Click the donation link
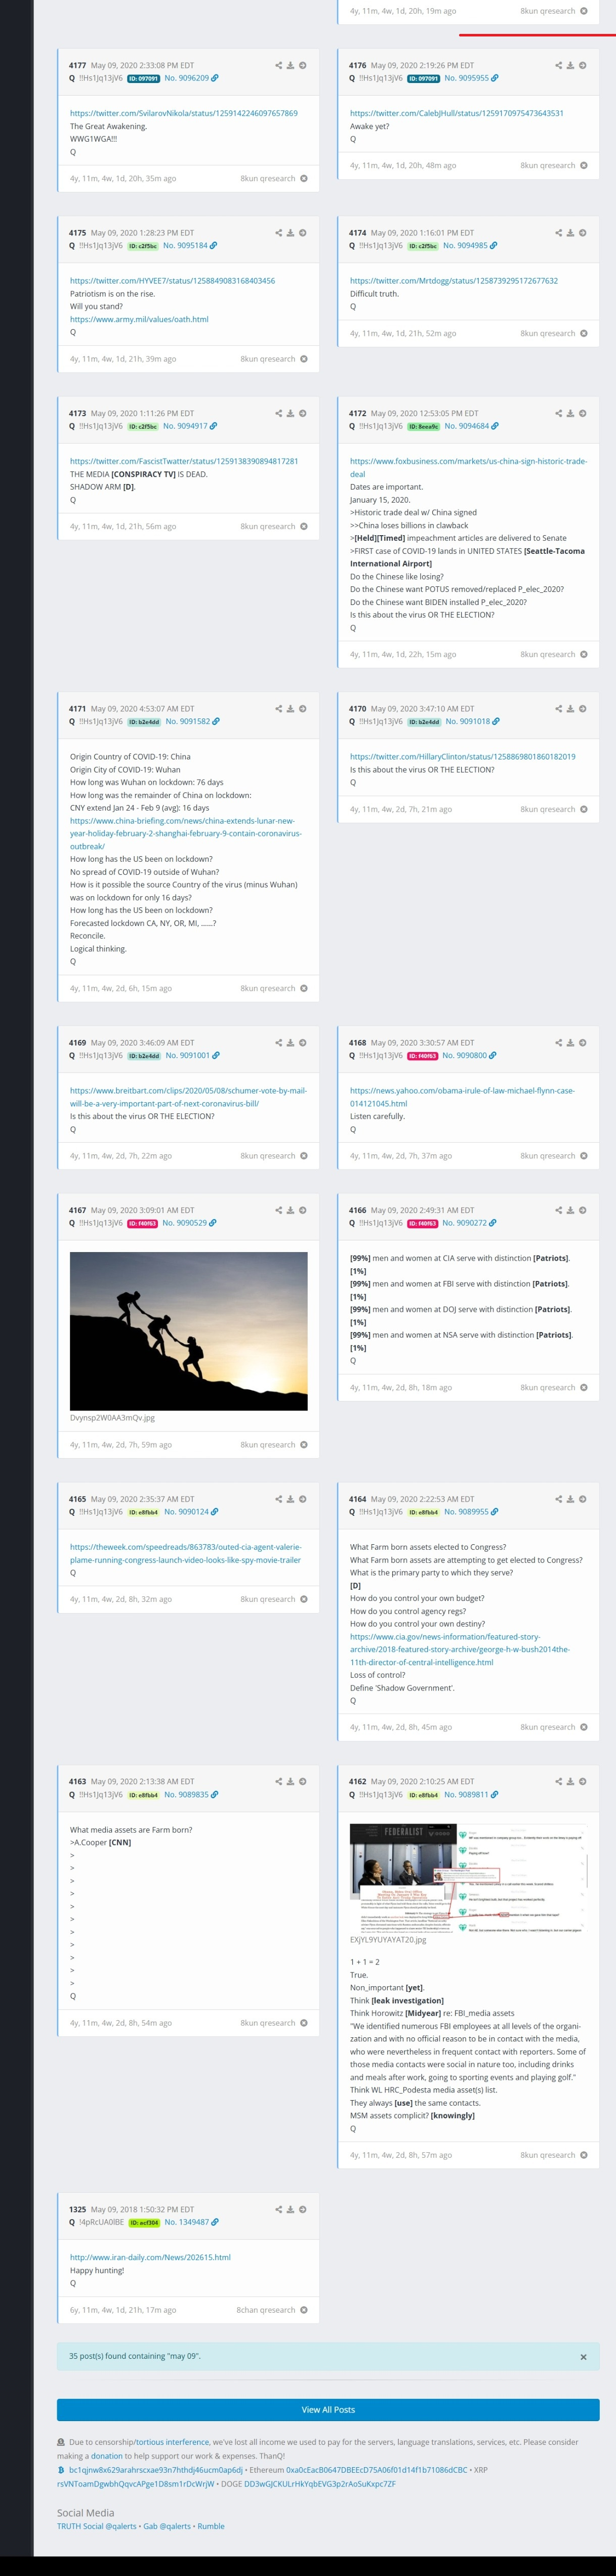 (107, 2456)
